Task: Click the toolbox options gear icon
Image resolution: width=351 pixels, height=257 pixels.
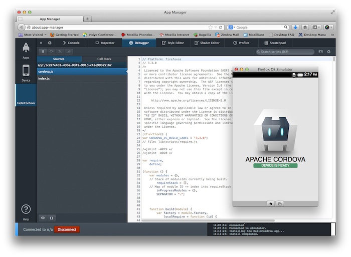Action: tap(49, 43)
